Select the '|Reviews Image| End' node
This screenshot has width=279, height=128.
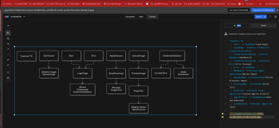pyautogui.click(x=116, y=89)
